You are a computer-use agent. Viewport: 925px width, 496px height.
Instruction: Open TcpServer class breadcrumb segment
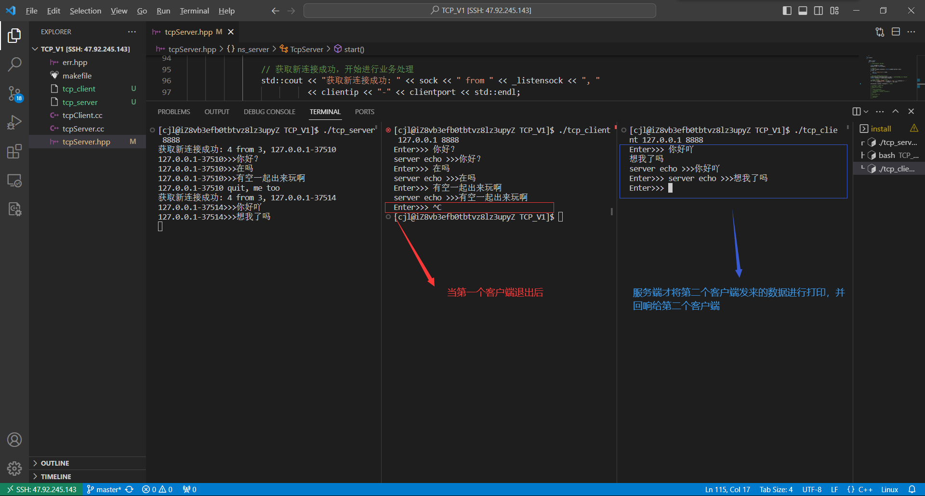(x=302, y=49)
